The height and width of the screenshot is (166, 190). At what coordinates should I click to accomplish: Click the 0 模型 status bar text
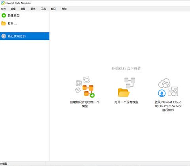coord(4,164)
